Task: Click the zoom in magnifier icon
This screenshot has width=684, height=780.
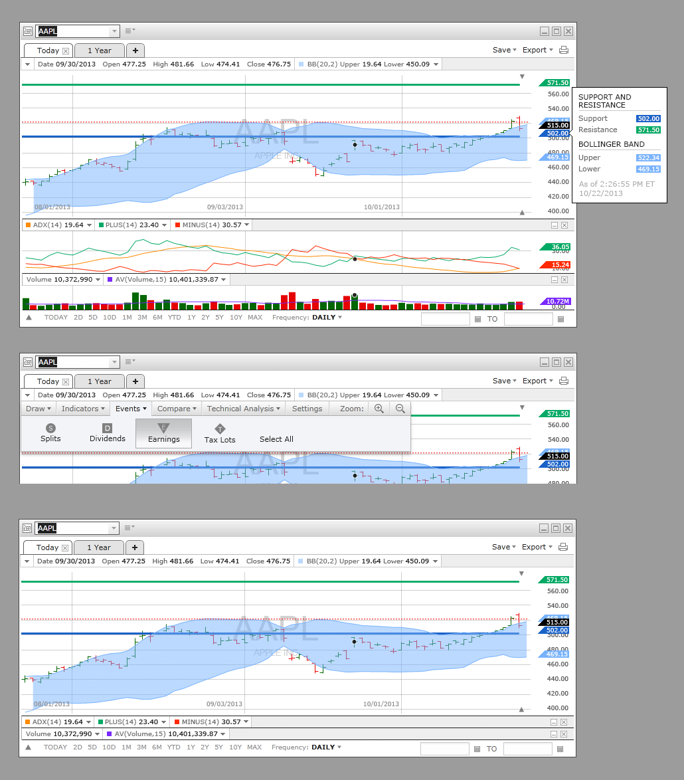Action: tap(379, 409)
